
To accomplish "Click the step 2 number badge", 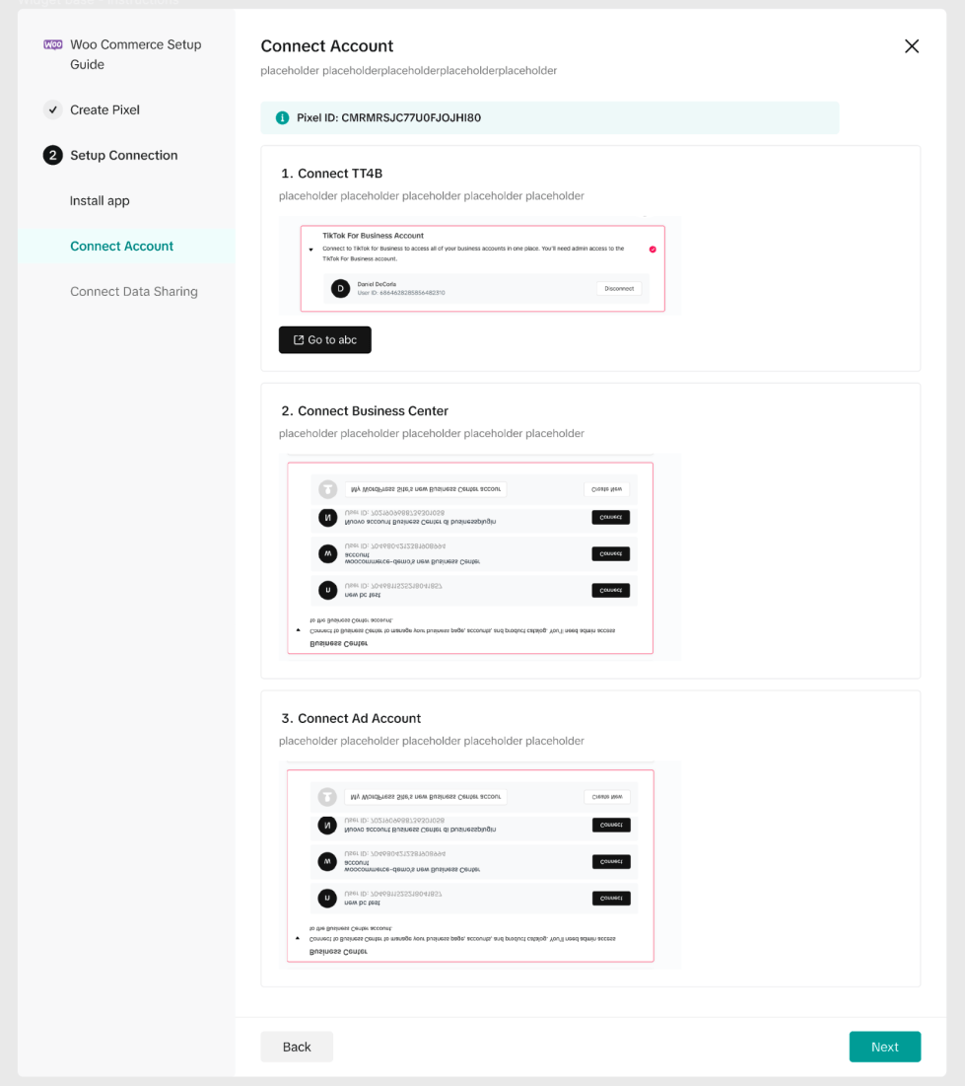I will [53, 155].
